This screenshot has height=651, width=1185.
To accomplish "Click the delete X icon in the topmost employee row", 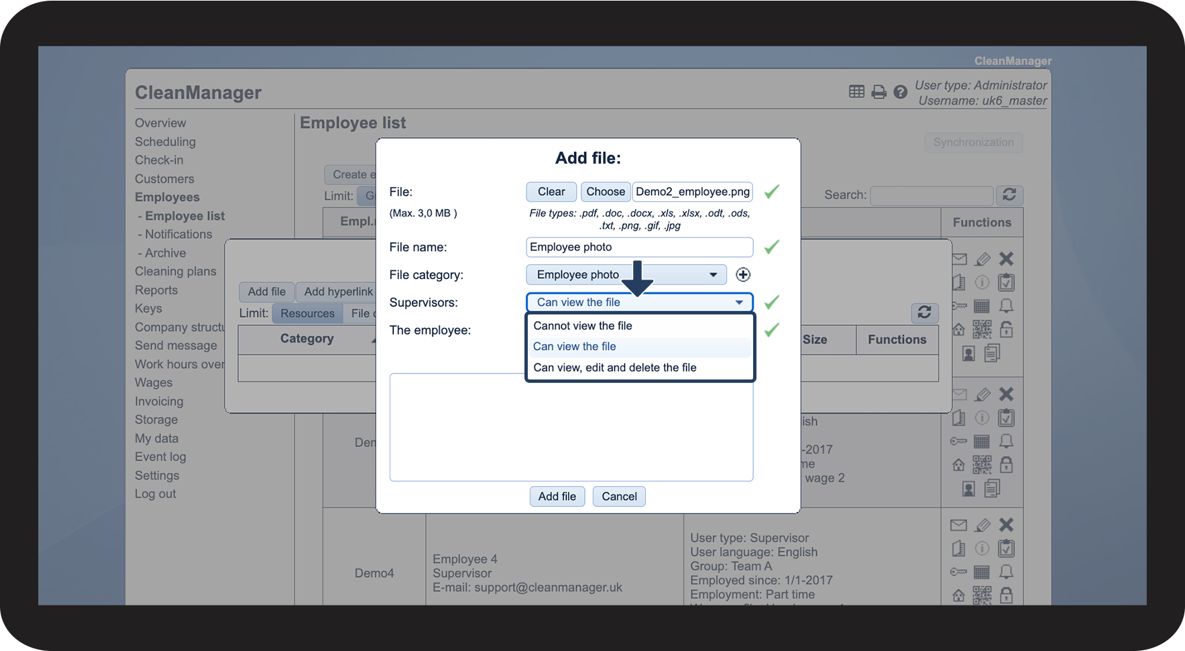I will 1006,259.
